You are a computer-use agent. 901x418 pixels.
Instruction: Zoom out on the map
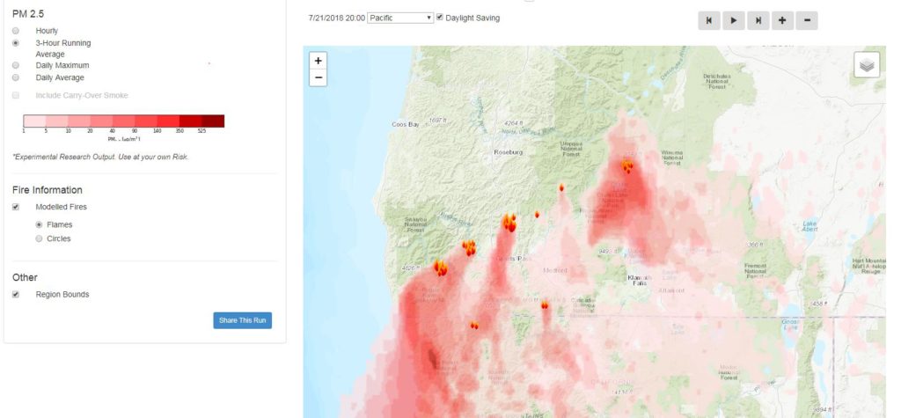pyautogui.click(x=319, y=77)
